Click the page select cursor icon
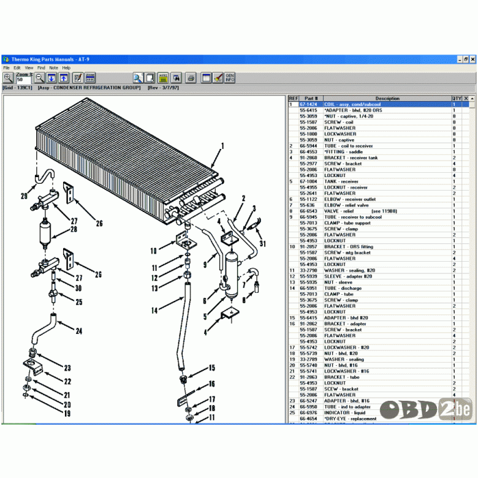Screen dimensions: 478x478 click(150, 78)
